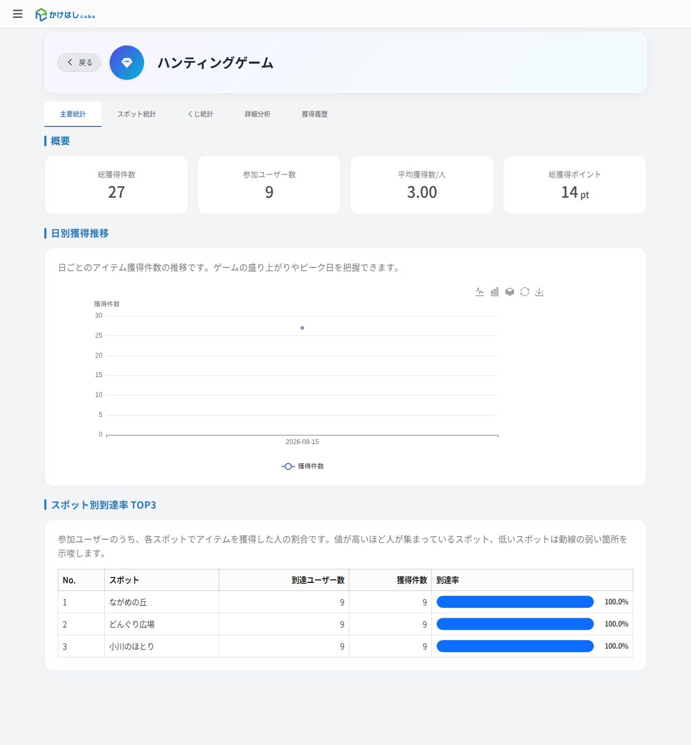Click 100.0% in the ながめの丘 row
691x745 pixels.
[x=617, y=602]
